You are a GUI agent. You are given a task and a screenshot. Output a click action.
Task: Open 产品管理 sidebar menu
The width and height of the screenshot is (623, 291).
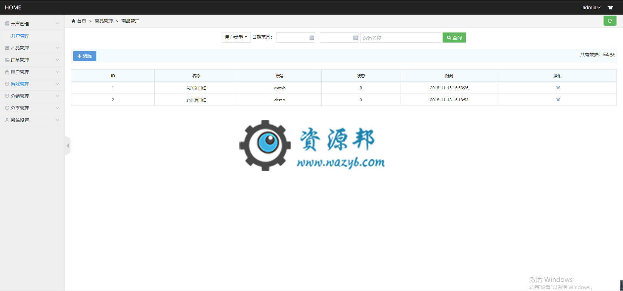32,48
